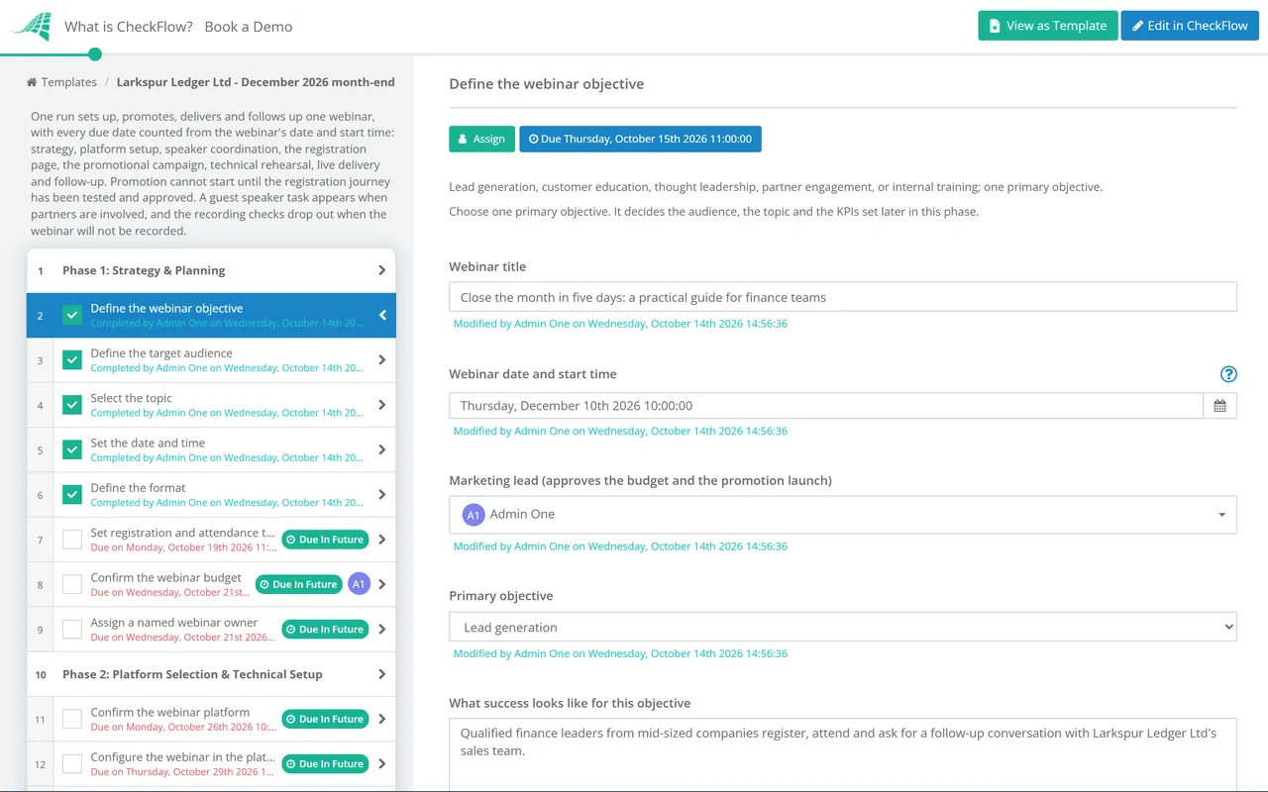Open Define the target audience chevron

tap(382, 360)
